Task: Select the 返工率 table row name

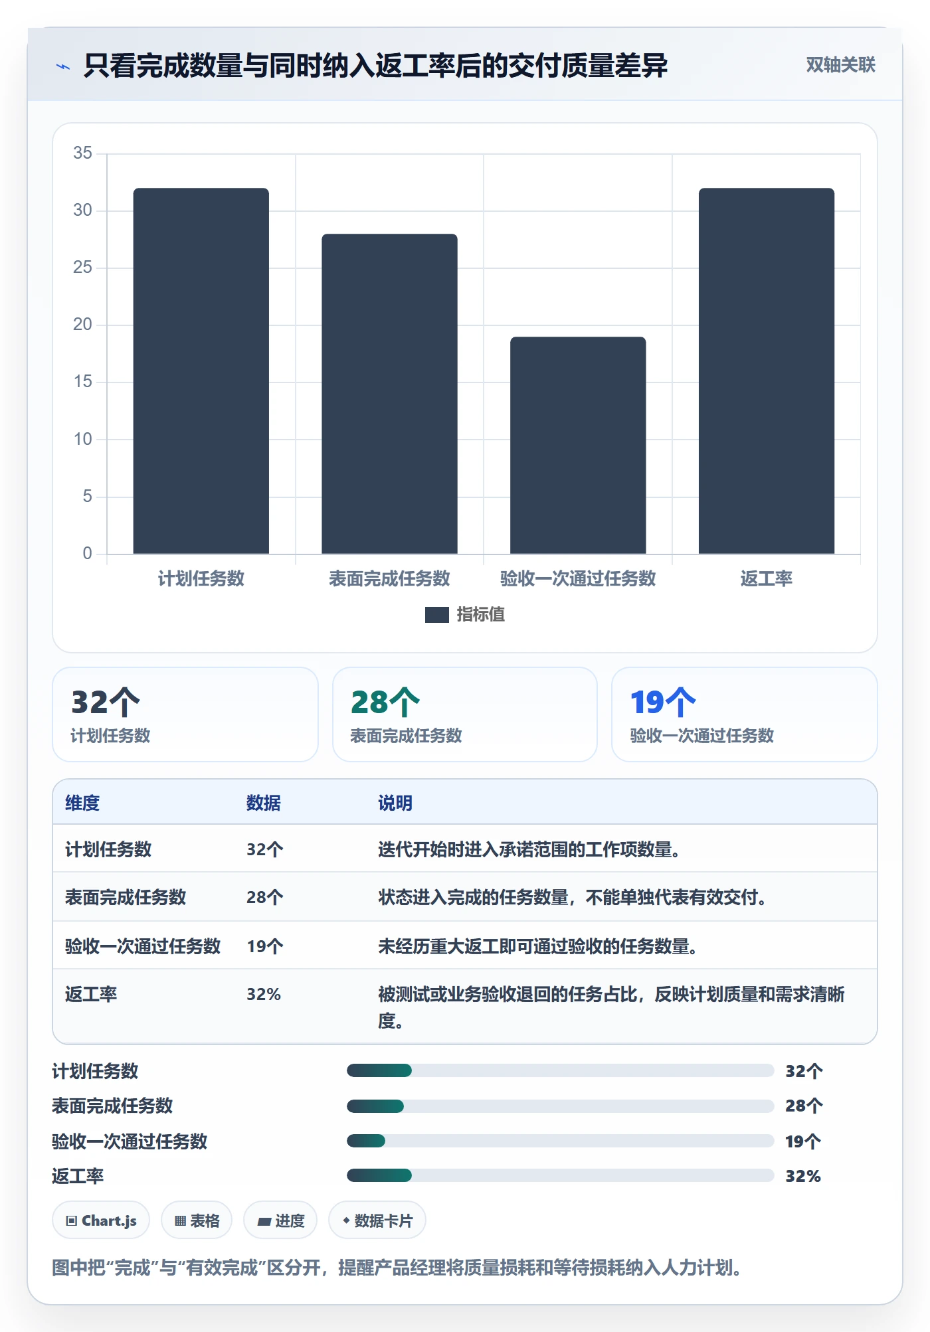Action: point(91,994)
